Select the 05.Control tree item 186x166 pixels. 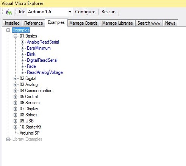(29, 97)
